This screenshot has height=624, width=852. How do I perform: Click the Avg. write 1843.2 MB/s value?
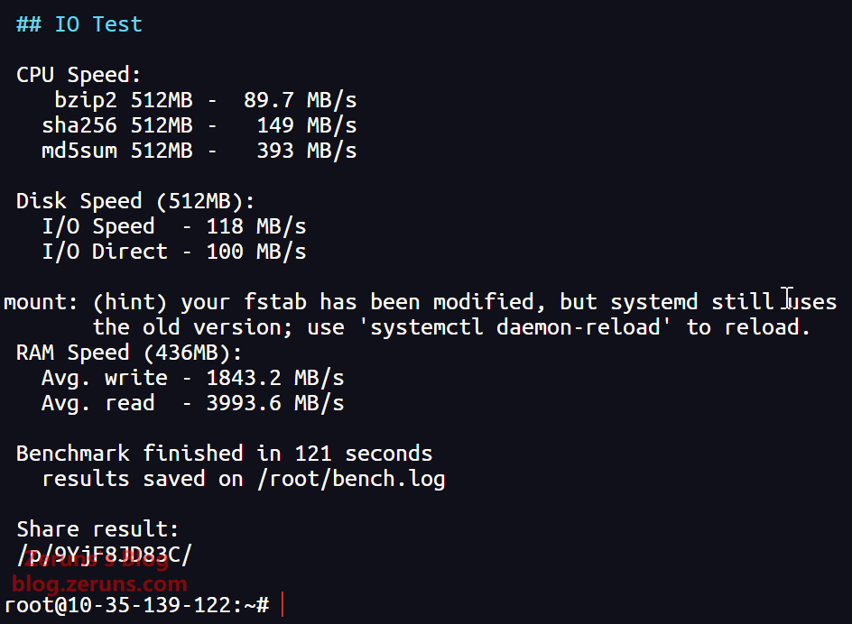pos(275,378)
